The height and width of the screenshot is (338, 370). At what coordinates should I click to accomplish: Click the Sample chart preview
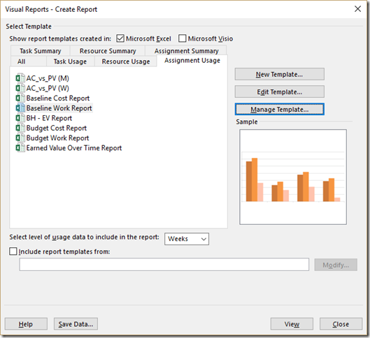(293, 177)
